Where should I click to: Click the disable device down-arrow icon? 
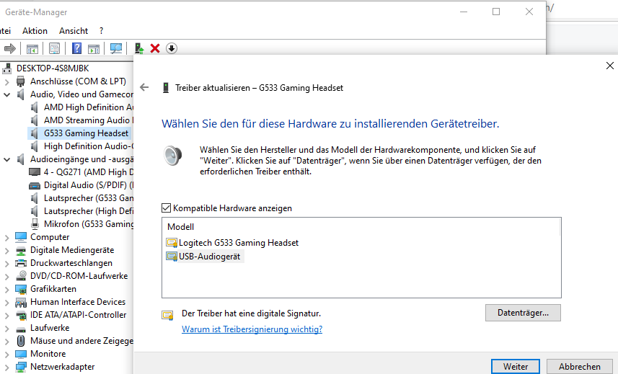coord(172,48)
